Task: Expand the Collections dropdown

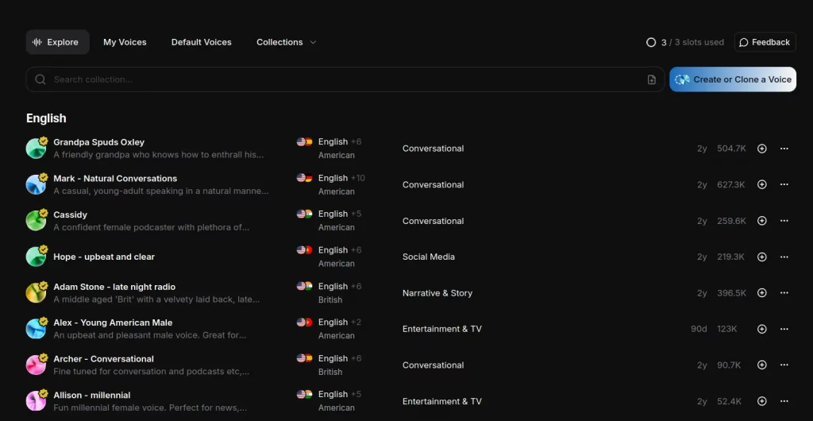Action: [287, 42]
